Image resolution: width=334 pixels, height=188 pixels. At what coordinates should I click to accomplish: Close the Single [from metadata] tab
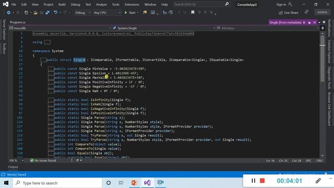314,22
